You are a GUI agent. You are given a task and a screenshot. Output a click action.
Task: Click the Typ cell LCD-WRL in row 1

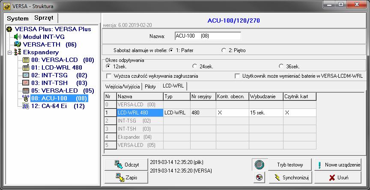coord(177,113)
